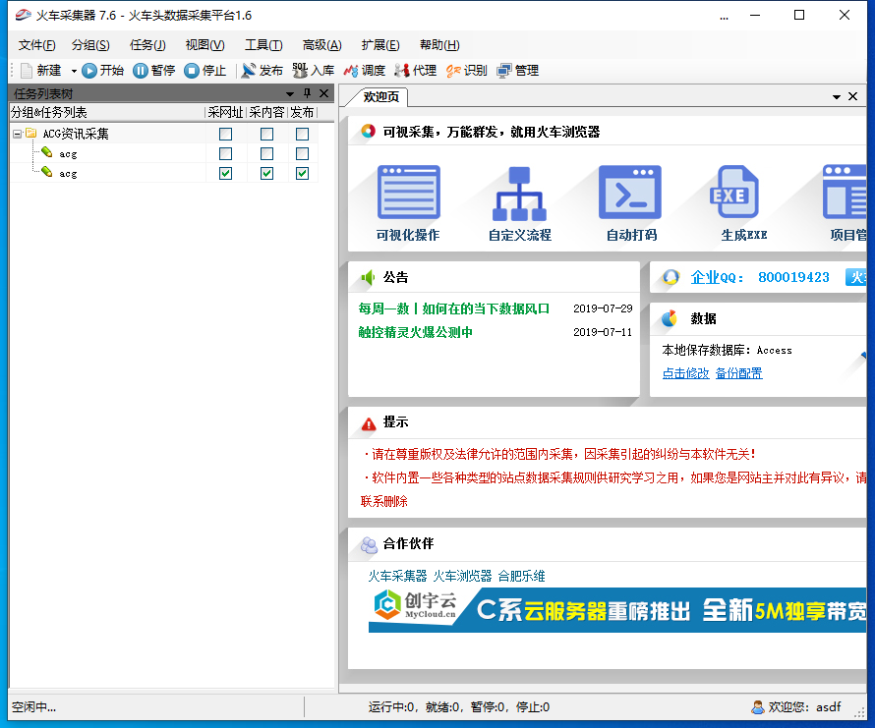Open the 管理 management tool
The width and height of the screenshot is (875, 728).
[518, 71]
